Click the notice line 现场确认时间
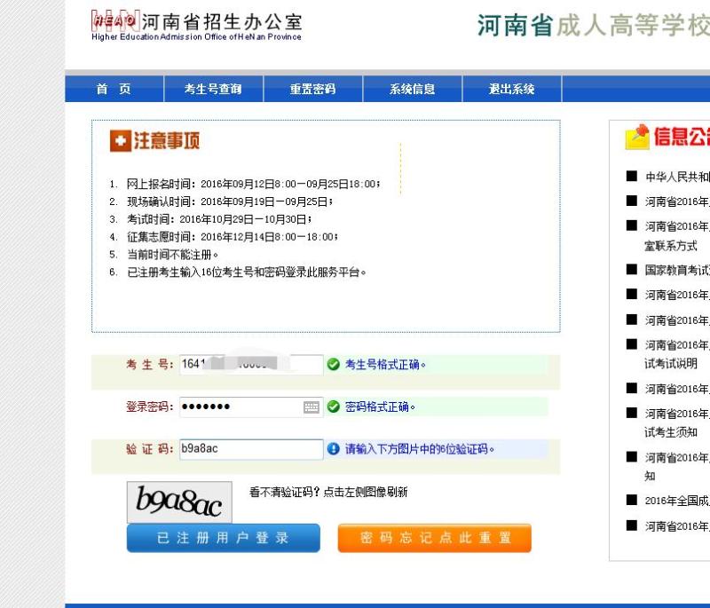The width and height of the screenshot is (710, 608). 230,201
